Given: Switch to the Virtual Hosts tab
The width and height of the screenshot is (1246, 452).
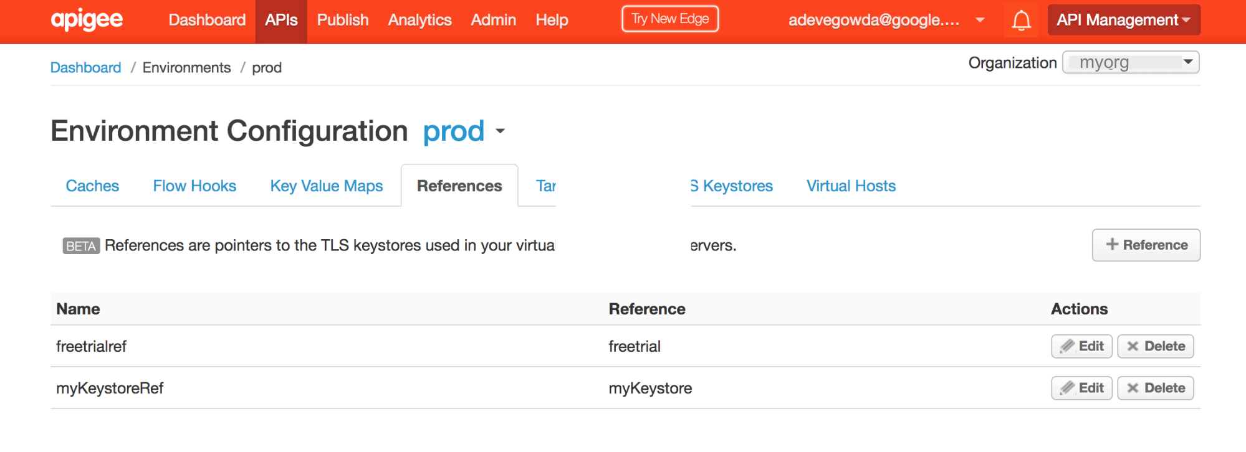Looking at the screenshot, I should pyautogui.click(x=851, y=186).
